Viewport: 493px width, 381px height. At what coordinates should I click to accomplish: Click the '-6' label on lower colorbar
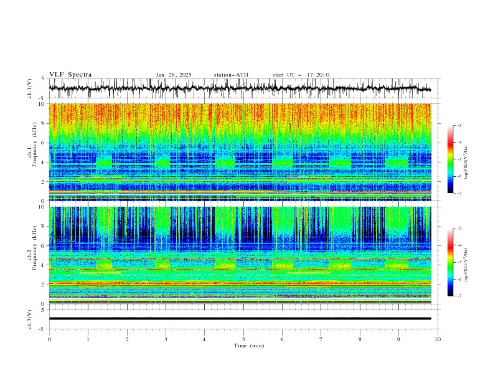459,279
